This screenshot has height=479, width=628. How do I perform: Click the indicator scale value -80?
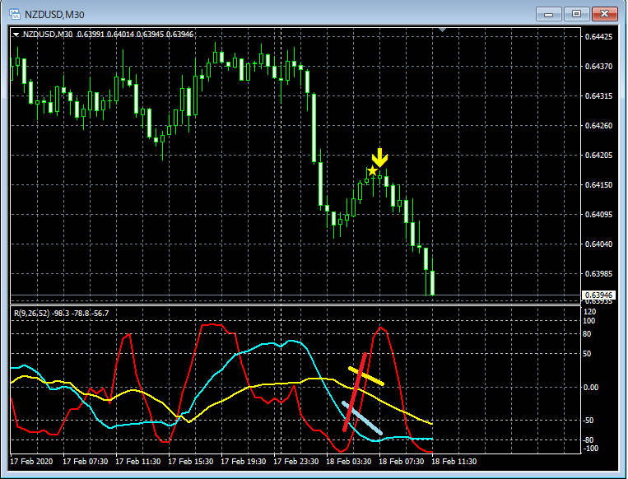(x=588, y=440)
